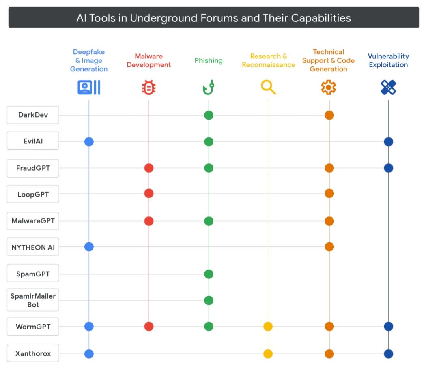Click SpamGPT's green Phishing dot

[x=209, y=274]
